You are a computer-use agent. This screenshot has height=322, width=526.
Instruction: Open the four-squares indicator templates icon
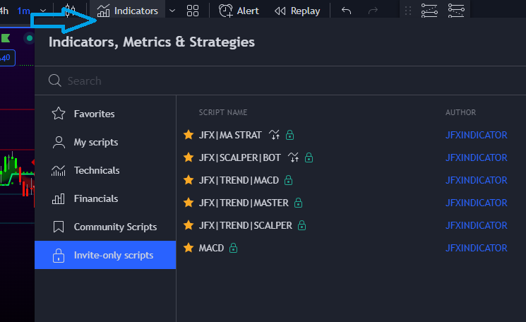pyautogui.click(x=193, y=11)
